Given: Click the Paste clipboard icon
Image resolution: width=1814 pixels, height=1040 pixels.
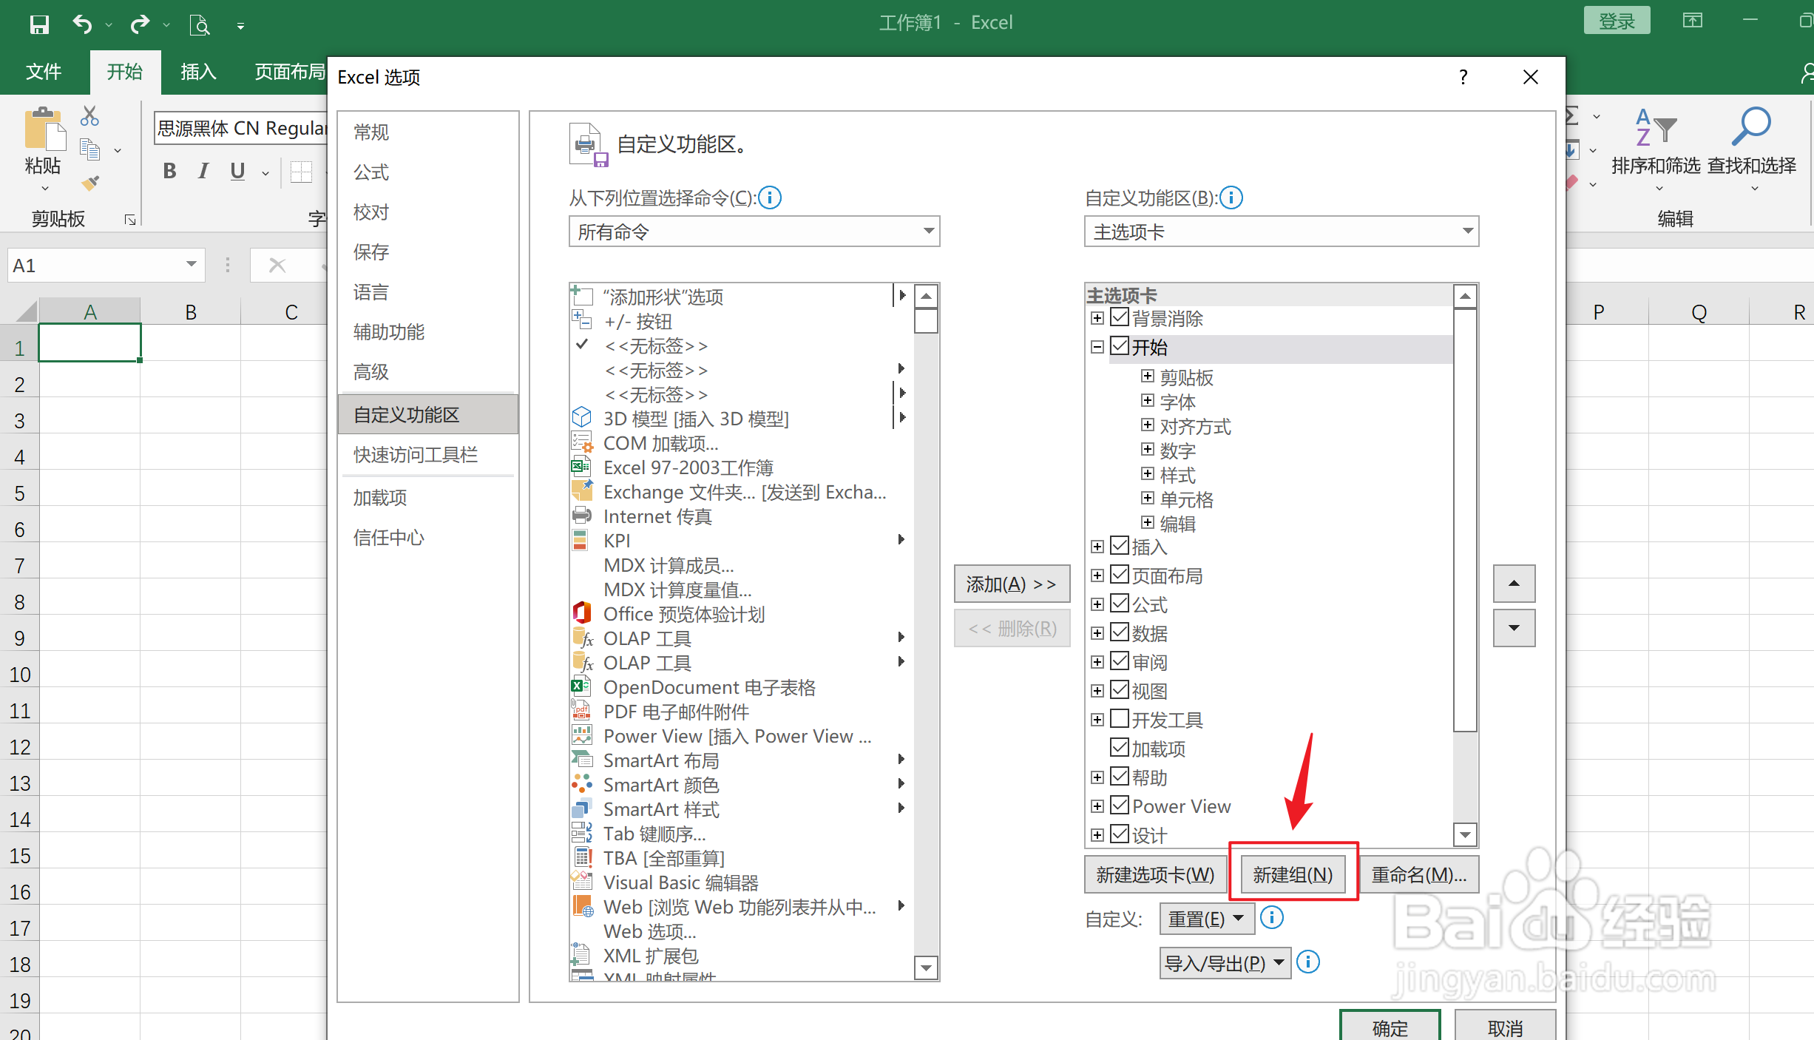Looking at the screenshot, I should coord(44,129).
